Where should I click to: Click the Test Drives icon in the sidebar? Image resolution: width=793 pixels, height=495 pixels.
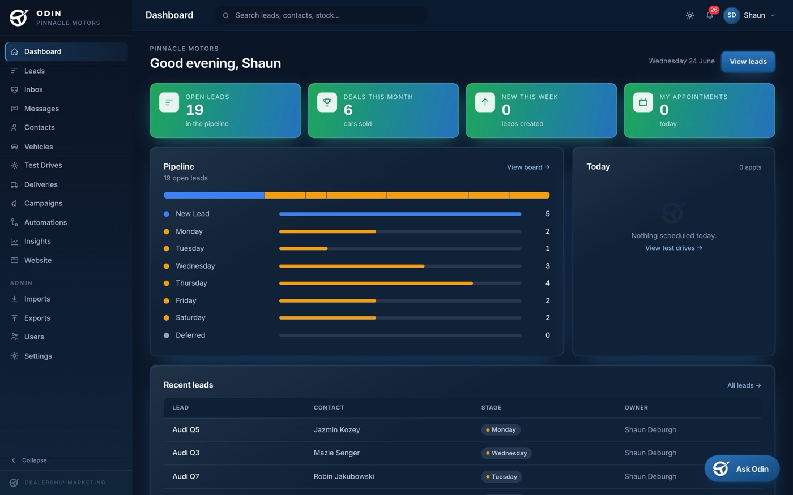click(14, 165)
